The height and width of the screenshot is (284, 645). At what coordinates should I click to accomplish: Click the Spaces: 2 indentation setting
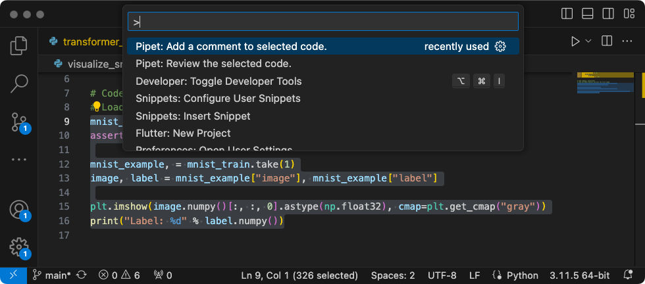[392, 275]
